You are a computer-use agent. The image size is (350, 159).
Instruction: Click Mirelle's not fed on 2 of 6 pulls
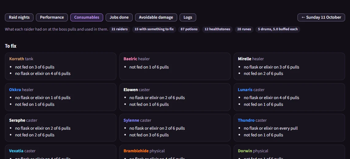(x=263, y=74)
